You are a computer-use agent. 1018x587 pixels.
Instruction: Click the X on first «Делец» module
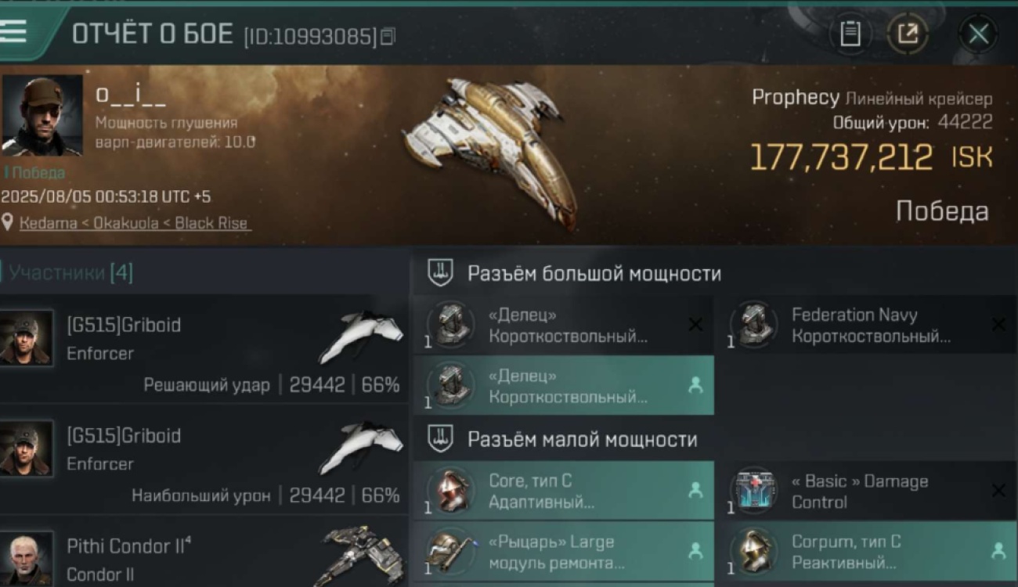click(x=695, y=324)
